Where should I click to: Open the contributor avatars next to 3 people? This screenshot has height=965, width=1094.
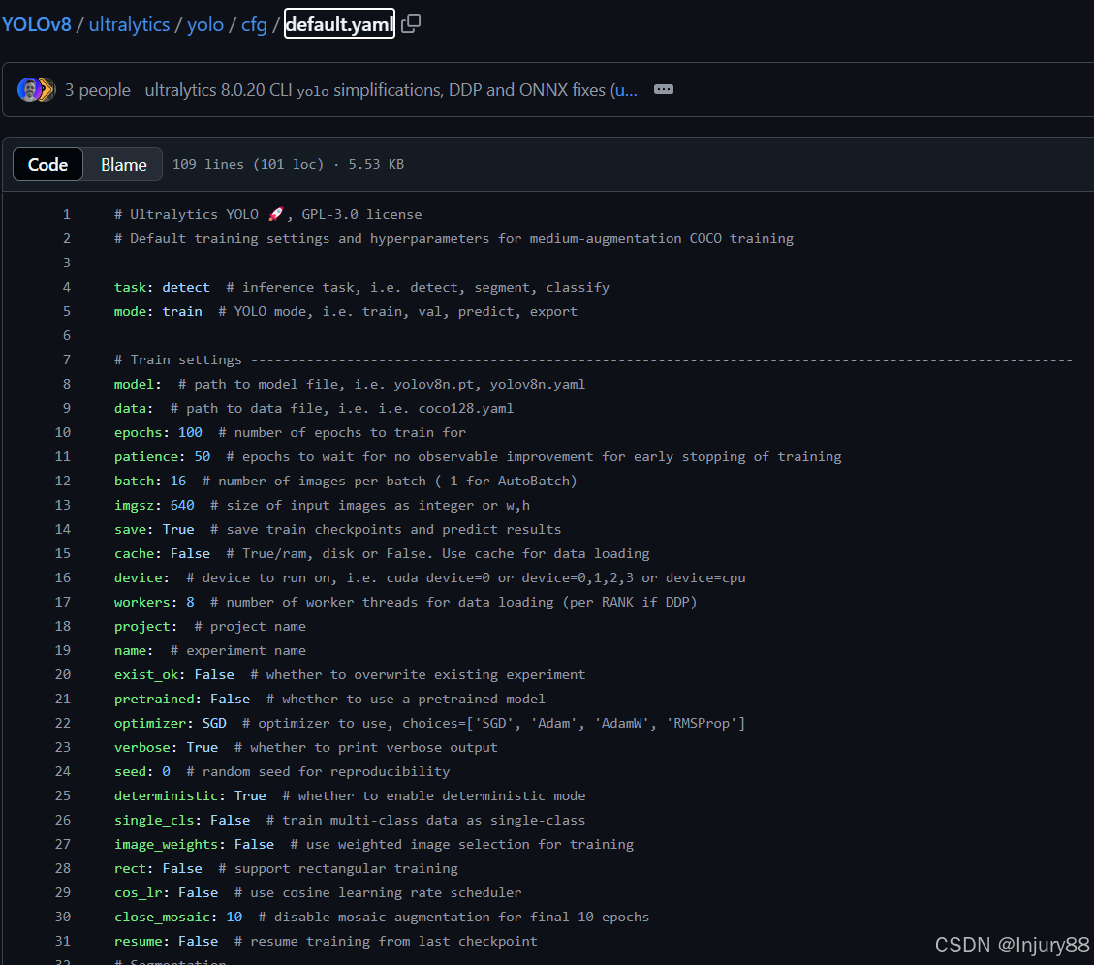[36, 89]
